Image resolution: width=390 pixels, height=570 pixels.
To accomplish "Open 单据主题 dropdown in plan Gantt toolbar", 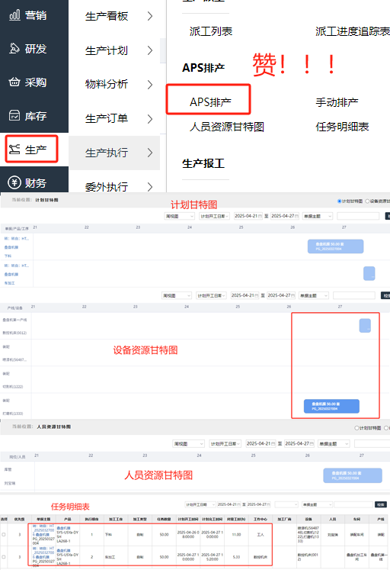I will coord(318,216).
